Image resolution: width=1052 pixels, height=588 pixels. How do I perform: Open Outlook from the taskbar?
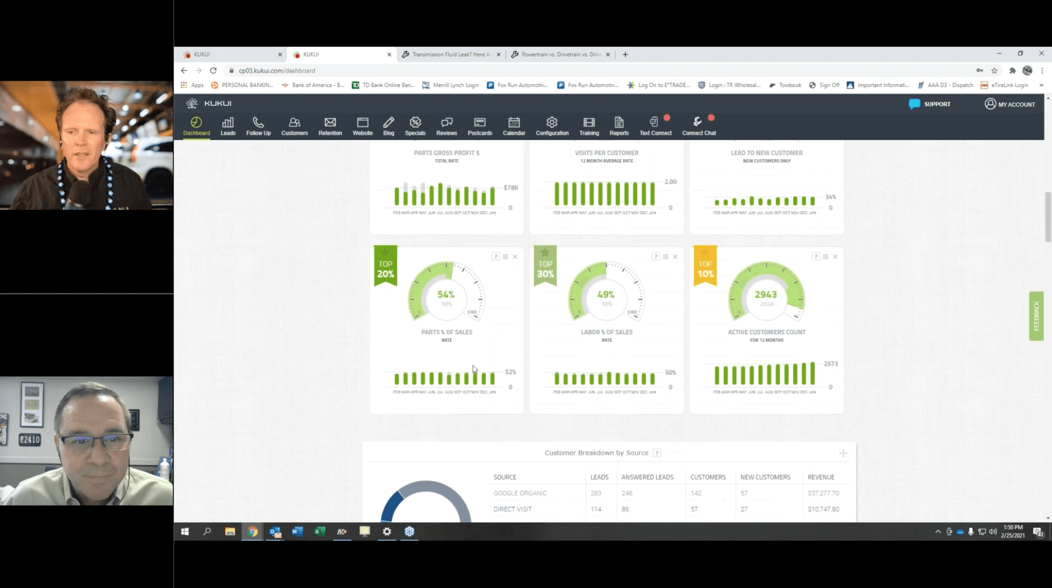coord(275,531)
